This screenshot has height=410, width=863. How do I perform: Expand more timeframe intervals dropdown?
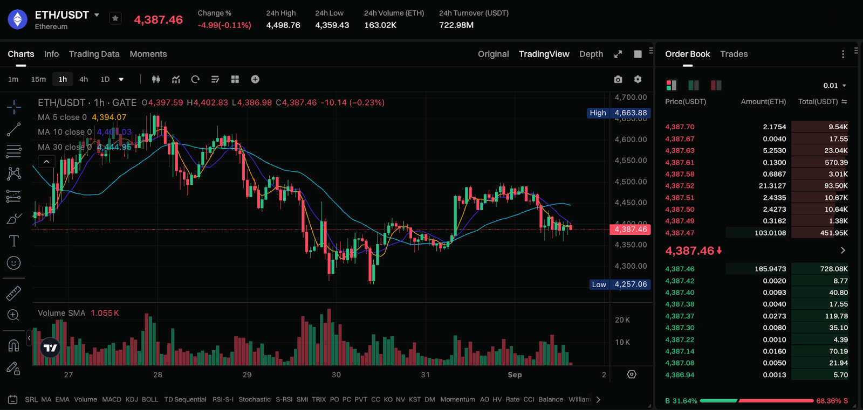tap(121, 79)
